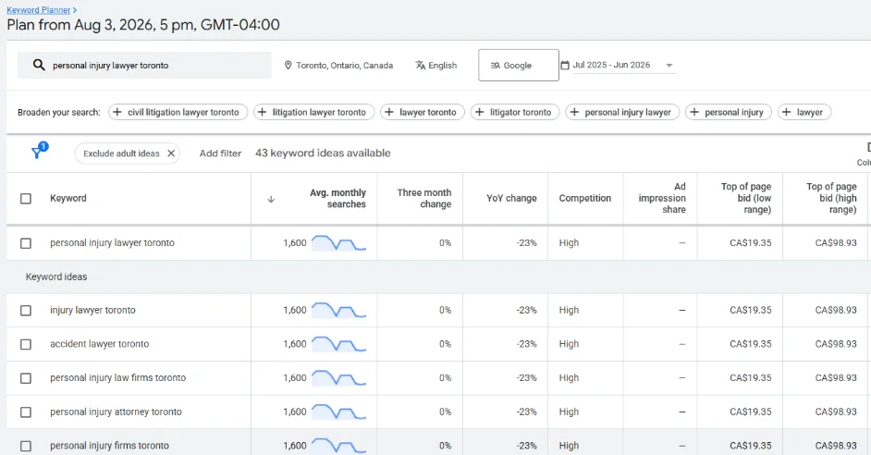The height and width of the screenshot is (455, 871).
Task: Click the translate language icon
Action: coord(421,65)
